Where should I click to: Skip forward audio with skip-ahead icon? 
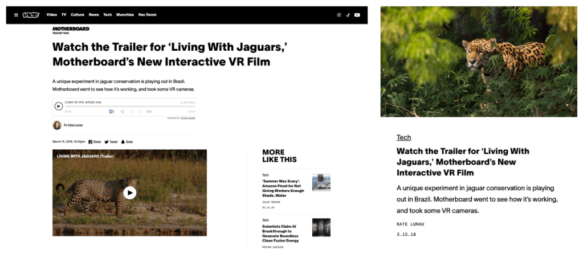point(141,112)
